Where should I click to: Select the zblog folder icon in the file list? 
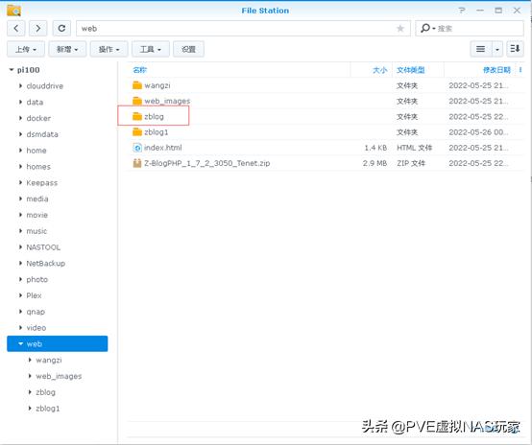pos(137,117)
